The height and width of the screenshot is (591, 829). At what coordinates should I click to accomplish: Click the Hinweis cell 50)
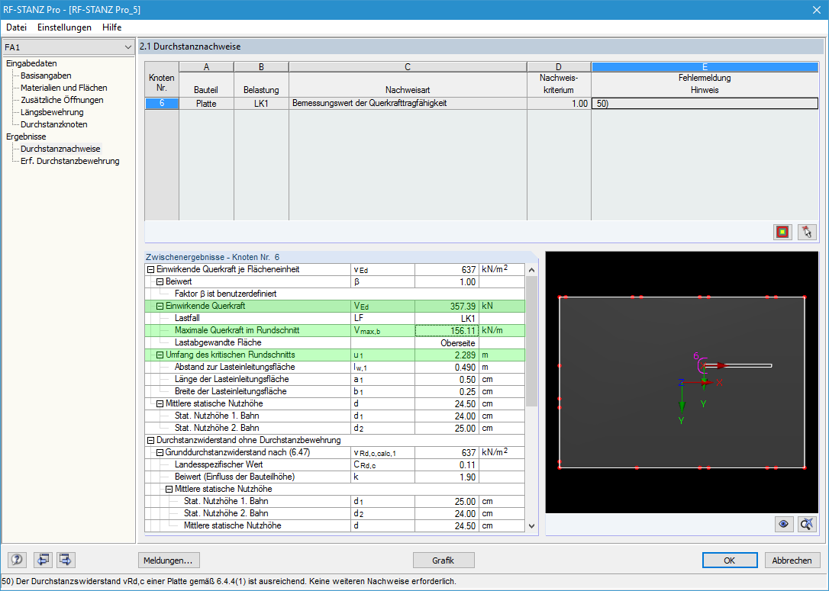pyautogui.click(x=705, y=104)
